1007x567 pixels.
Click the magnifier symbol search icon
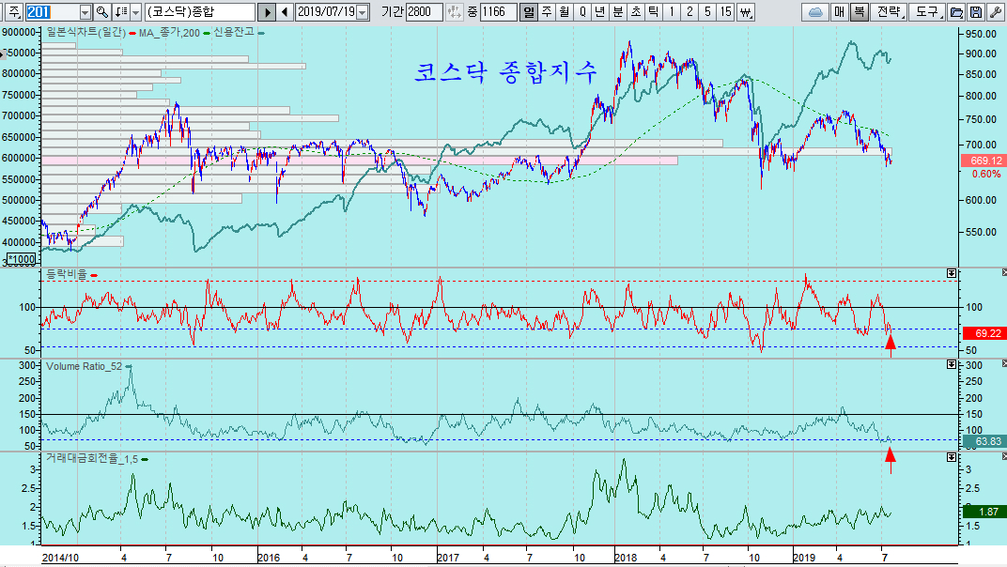point(101,12)
